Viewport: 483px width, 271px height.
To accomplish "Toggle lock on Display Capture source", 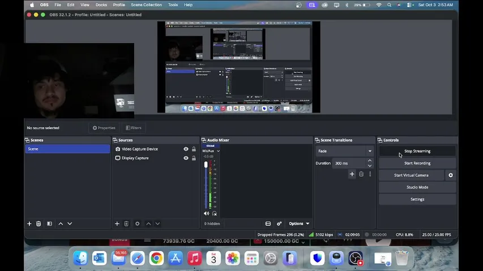I will (194, 158).
